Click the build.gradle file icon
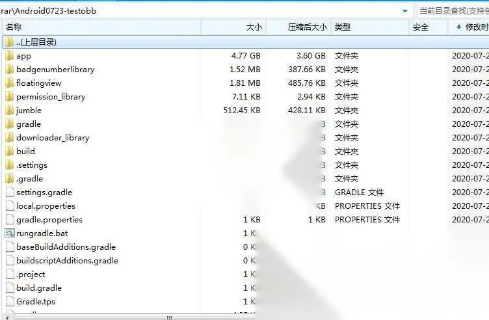The image size is (489, 320). pos(10,288)
